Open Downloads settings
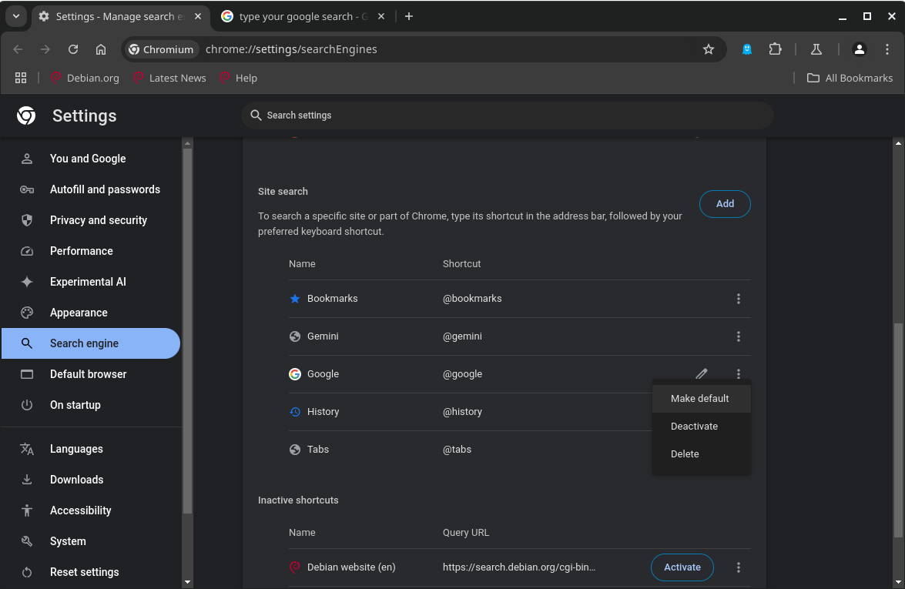Screen dimensions: 905x589 point(91,480)
